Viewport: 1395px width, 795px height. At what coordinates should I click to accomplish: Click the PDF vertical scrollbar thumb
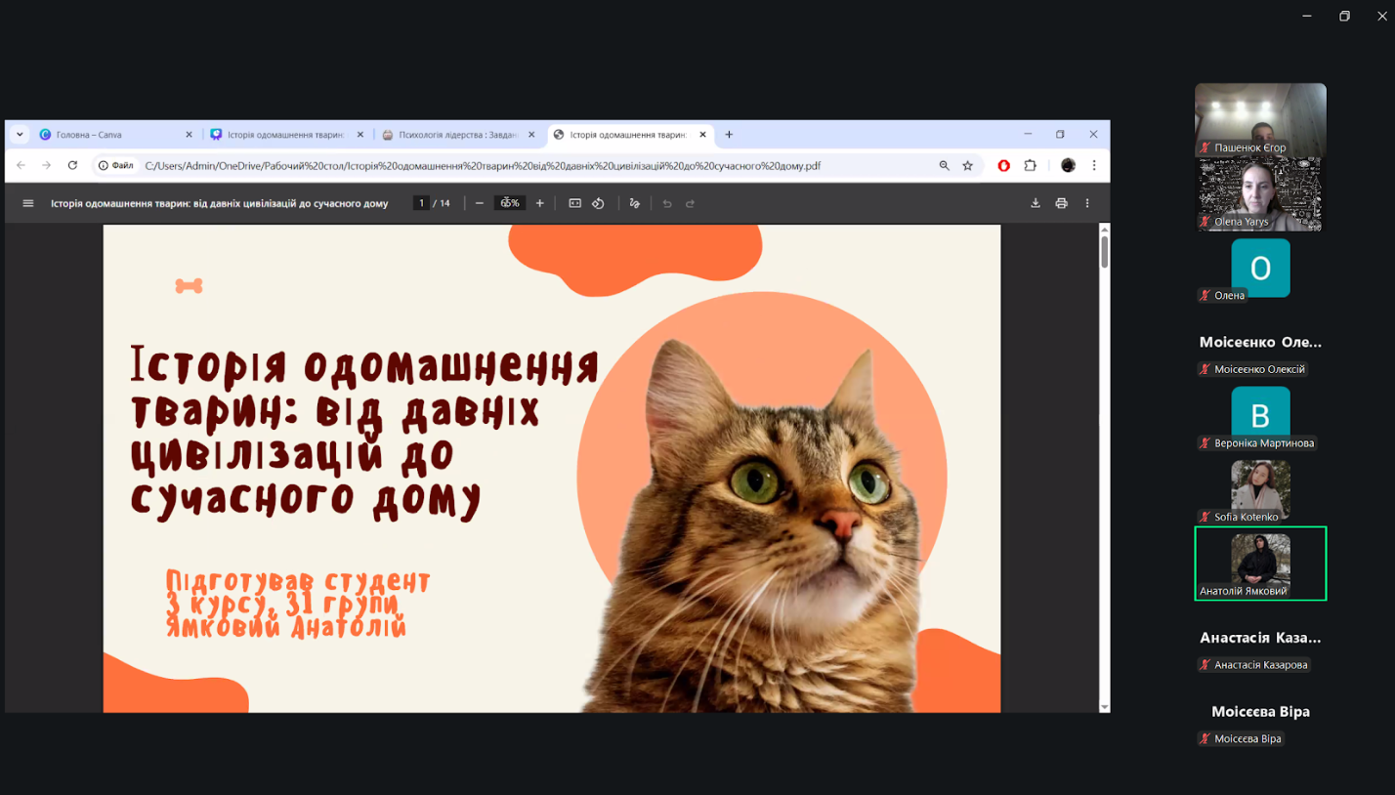pos(1105,250)
